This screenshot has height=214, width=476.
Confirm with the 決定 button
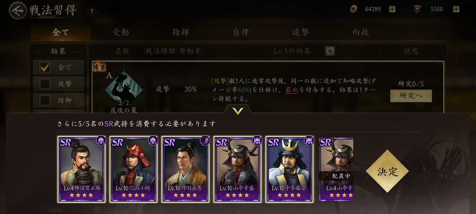point(387,171)
